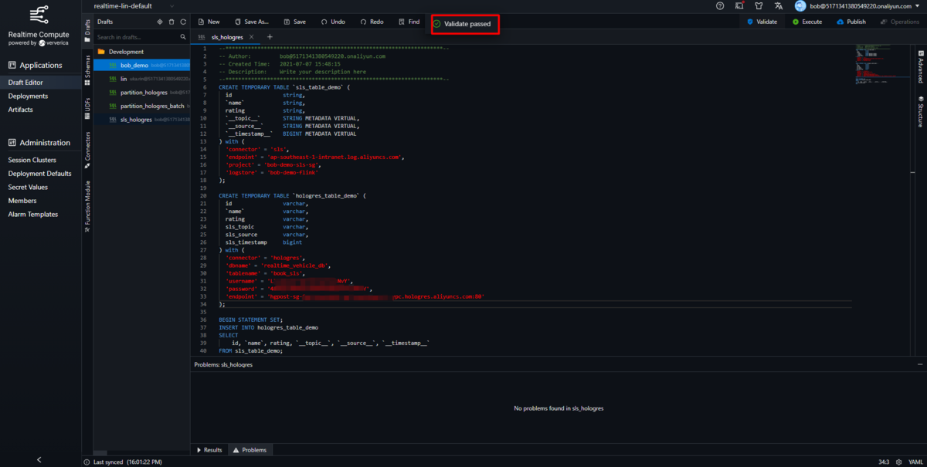This screenshot has height=467, width=927.
Task: Click the Validate button
Action: (762, 22)
